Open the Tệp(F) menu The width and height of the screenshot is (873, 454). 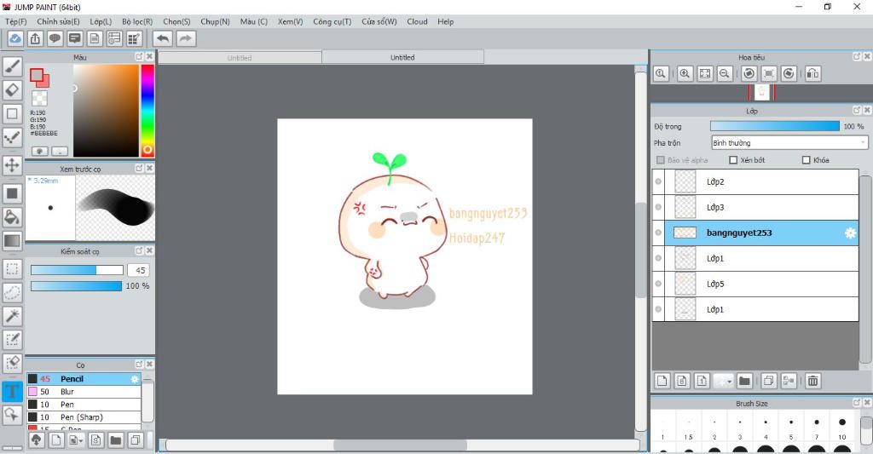(x=16, y=21)
